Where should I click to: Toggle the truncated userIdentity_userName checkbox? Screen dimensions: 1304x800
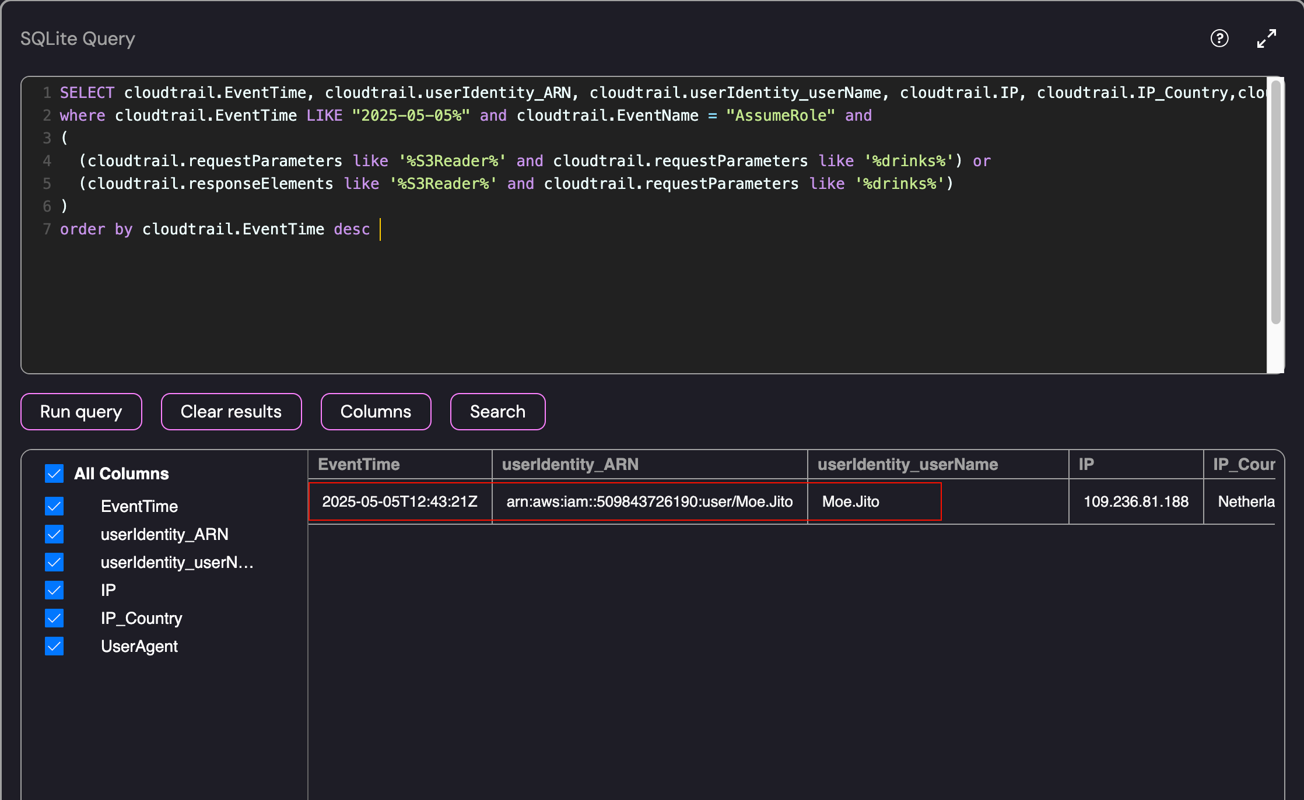pyautogui.click(x=54, y=562)
